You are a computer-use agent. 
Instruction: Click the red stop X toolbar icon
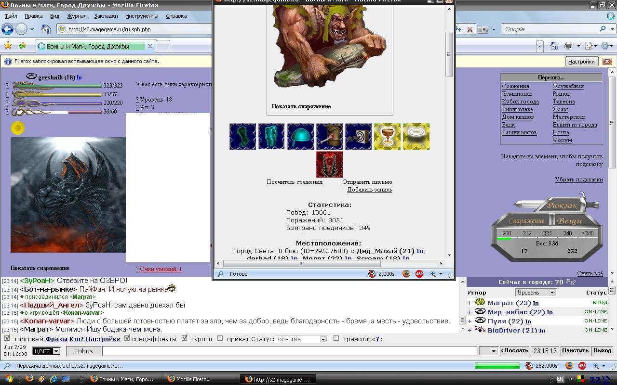[x=470, y=29]
